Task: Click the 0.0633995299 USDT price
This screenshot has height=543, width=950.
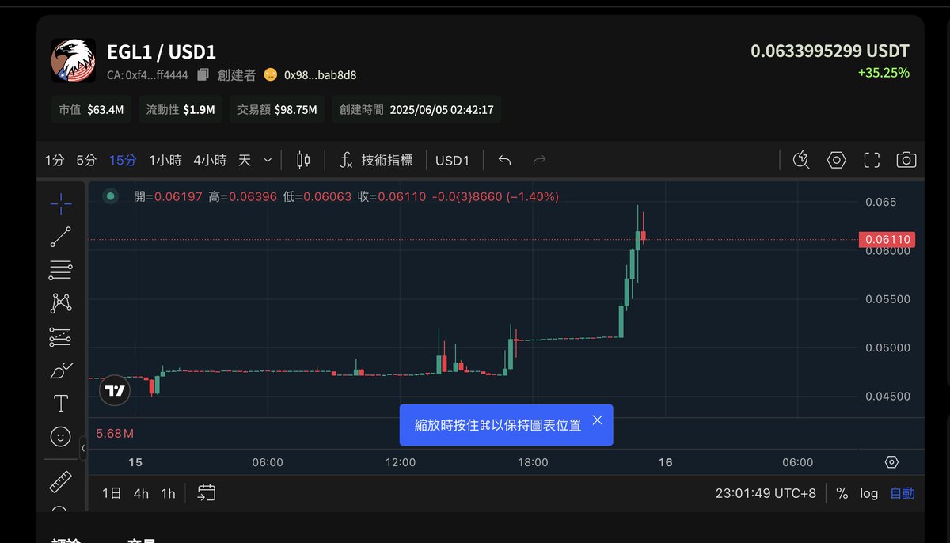Action: coord(830,51)
